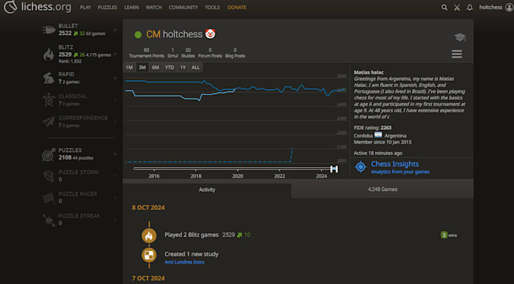Open notifications bell icon

point(469,8)
